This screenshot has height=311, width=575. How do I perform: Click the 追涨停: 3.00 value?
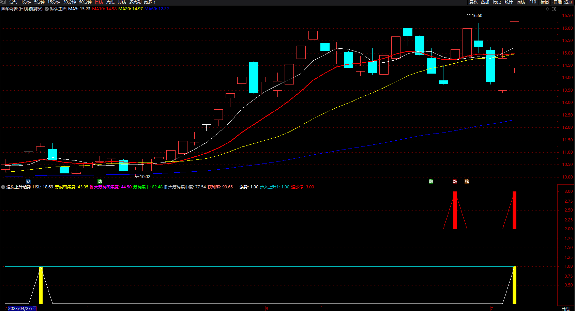tap(303, 187)
